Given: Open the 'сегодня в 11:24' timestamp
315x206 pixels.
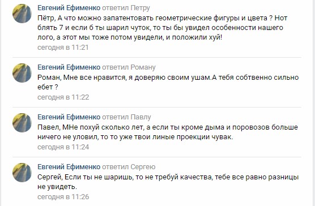Looking at the screenshot, I should pos(63,147).
